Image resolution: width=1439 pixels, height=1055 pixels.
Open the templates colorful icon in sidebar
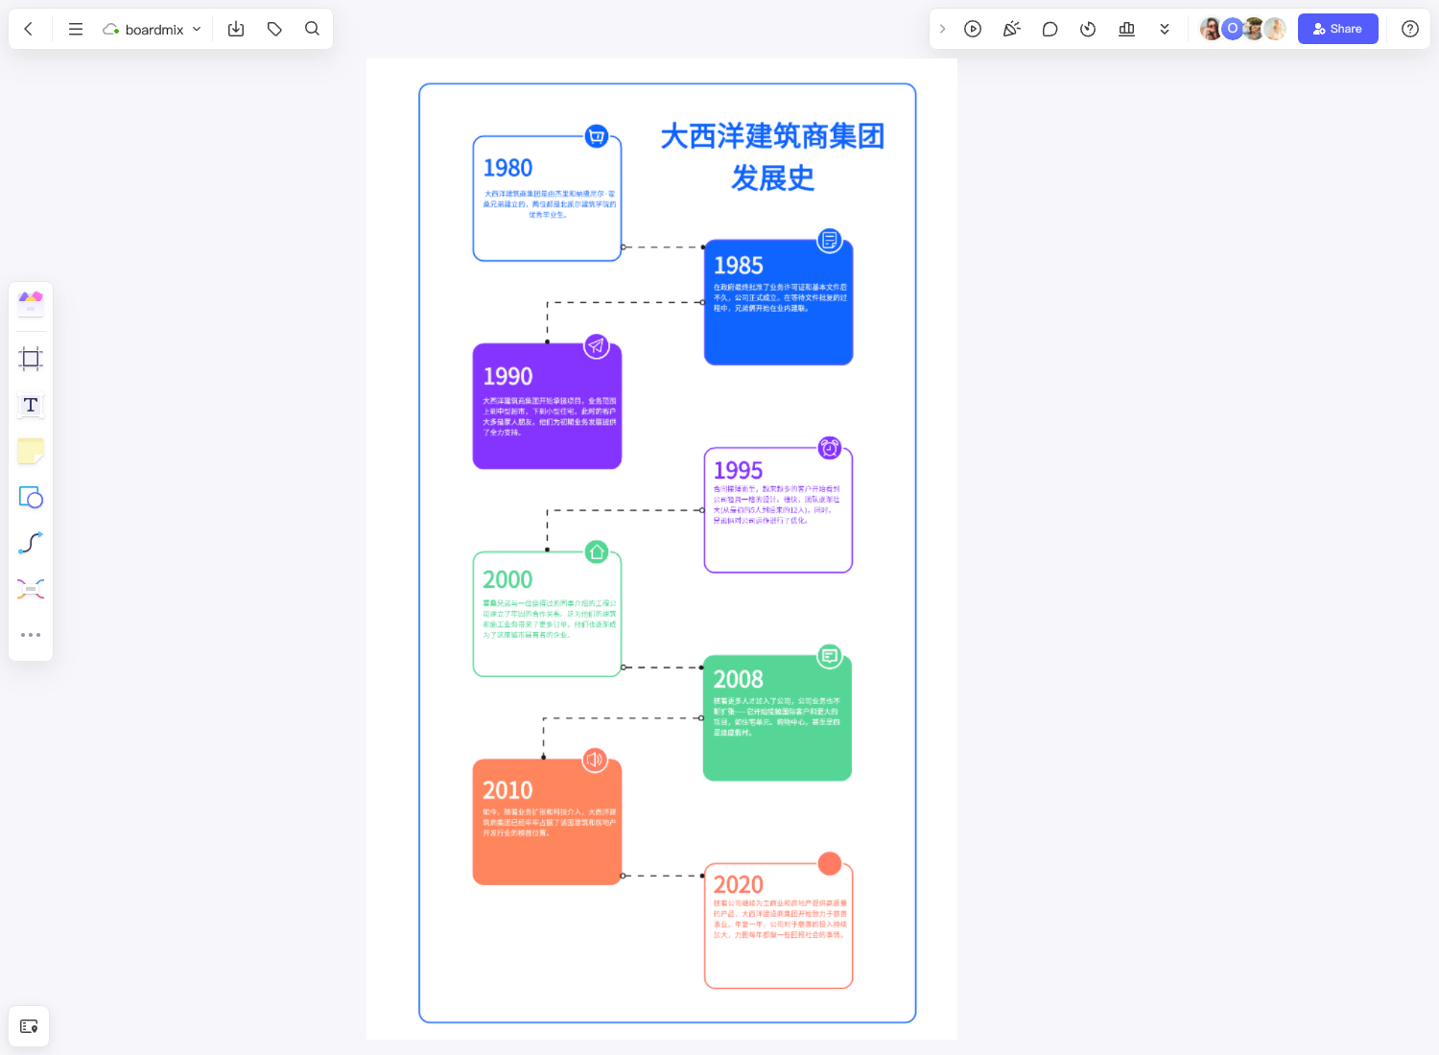(31, 303)
